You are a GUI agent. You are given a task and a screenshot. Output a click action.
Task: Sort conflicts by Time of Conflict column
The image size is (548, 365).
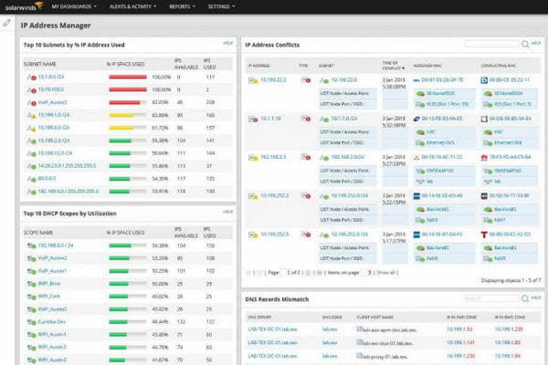(x=393, y=66)
